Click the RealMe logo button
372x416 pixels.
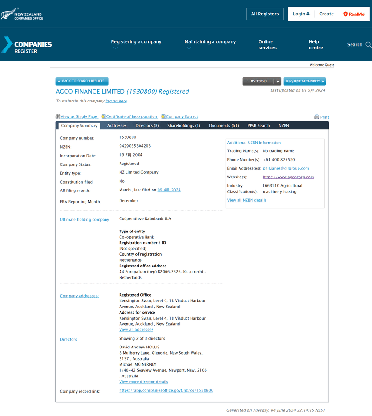coord(354,14)
